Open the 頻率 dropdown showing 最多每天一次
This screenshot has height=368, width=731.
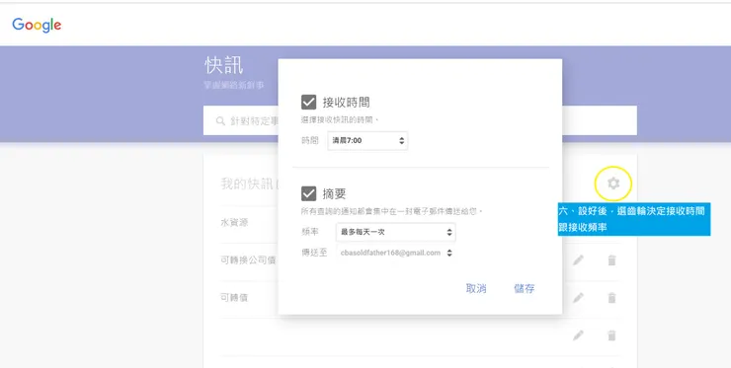point(395,232)
